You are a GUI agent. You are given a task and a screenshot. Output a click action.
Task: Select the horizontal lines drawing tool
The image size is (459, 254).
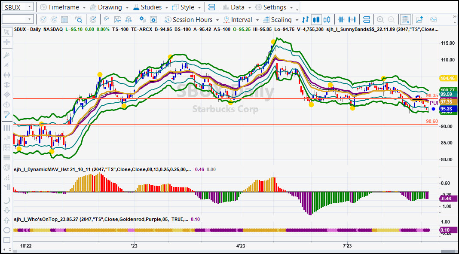(6, 157)
